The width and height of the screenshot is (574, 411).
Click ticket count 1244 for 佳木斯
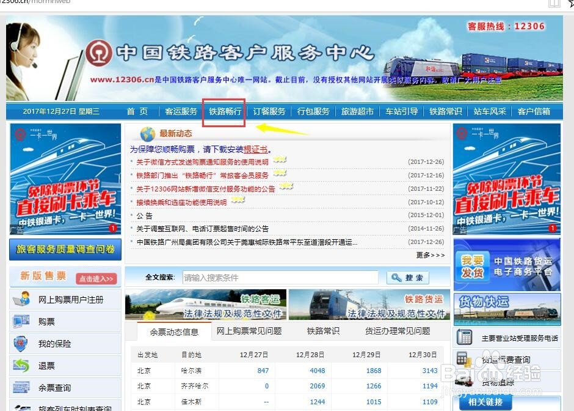tap(317, 402)
